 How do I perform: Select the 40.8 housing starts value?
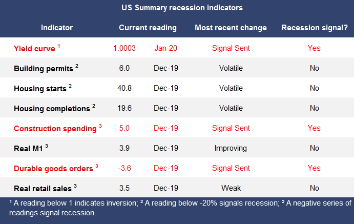(x=126, y=88)
